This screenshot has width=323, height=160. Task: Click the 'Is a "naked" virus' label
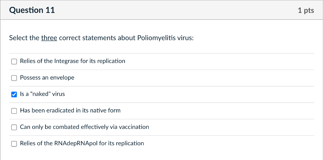click(x=42, y=94)
